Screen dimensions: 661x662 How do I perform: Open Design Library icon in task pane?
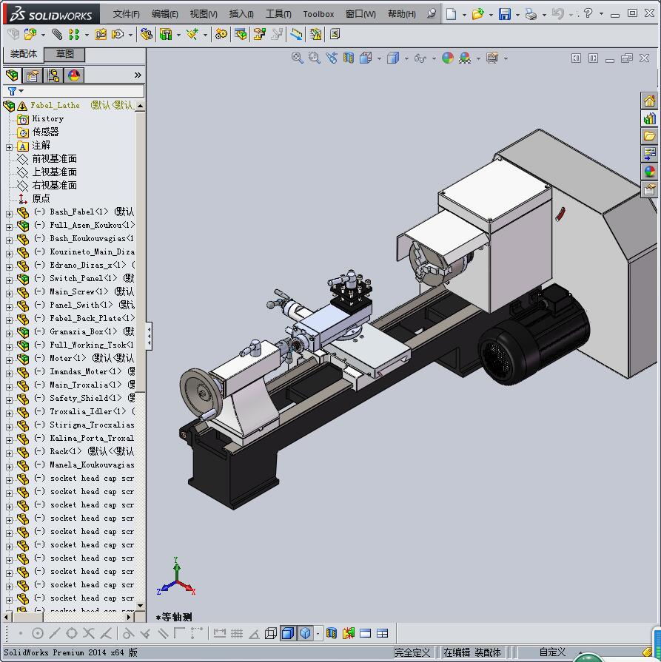click(x=649, y=118)
